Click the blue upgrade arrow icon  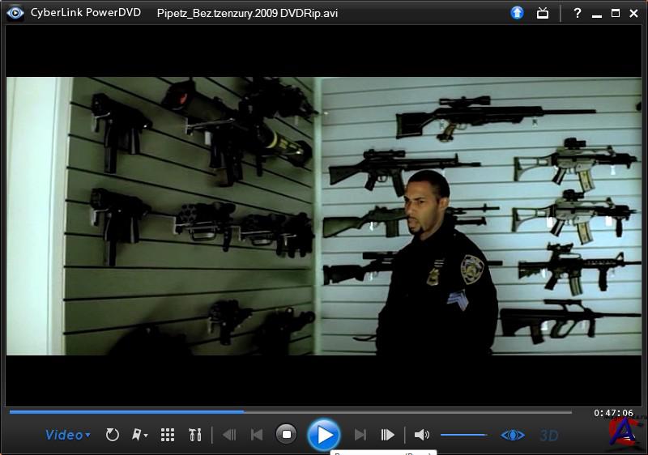(x=518, y=13)
